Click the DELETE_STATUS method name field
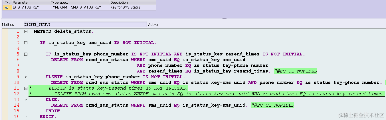This screenshot has height=120, width=386. 85,24
